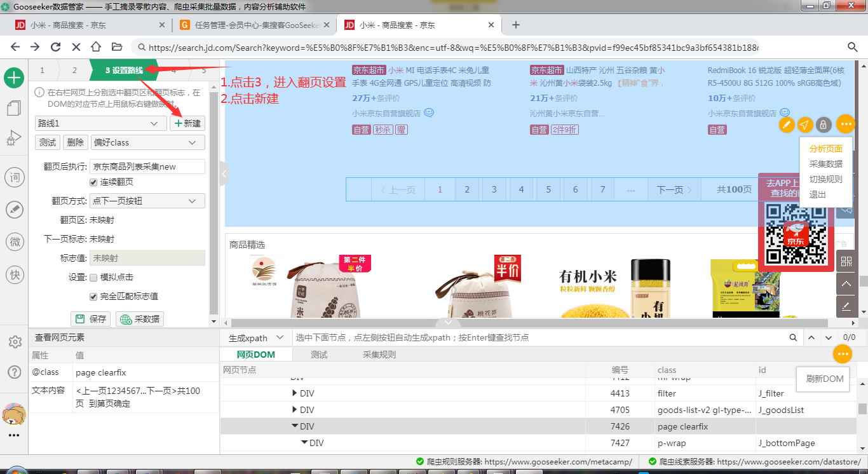Open the 路线1 route dropdown
Screen dimensions: 868x474
pyautogui.click(x=101, y=123)
